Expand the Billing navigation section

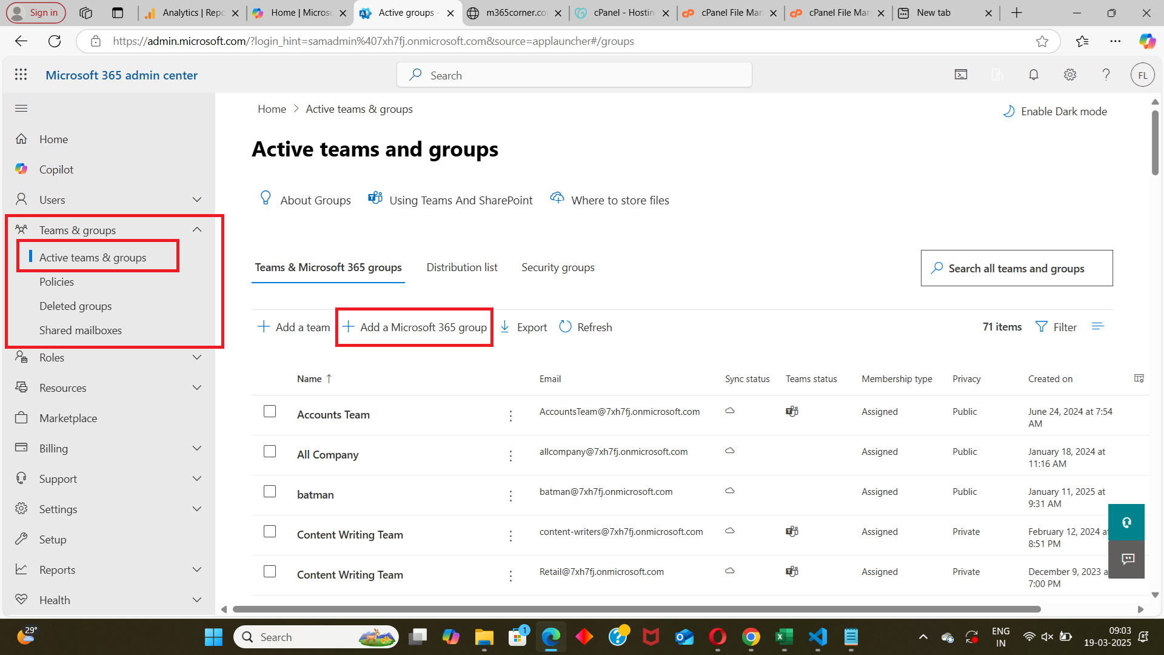(197, 448)
